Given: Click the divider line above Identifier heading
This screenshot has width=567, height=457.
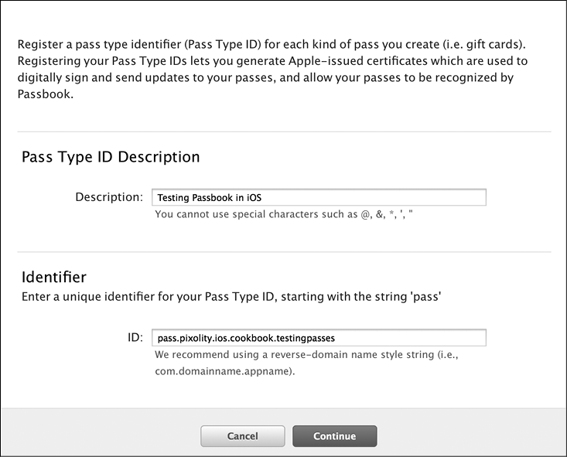Looking at the screenshot, I should pyautogui.click(x=283, y=251).
